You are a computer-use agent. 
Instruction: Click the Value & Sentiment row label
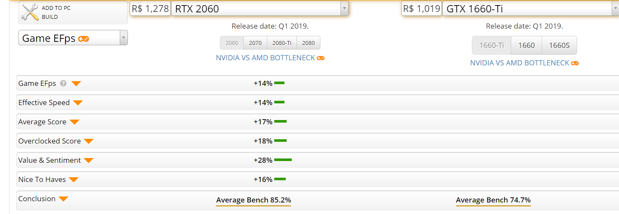click(x=50, y=160)
